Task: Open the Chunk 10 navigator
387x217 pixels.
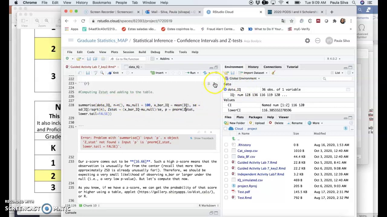Action: coord(89,206)
